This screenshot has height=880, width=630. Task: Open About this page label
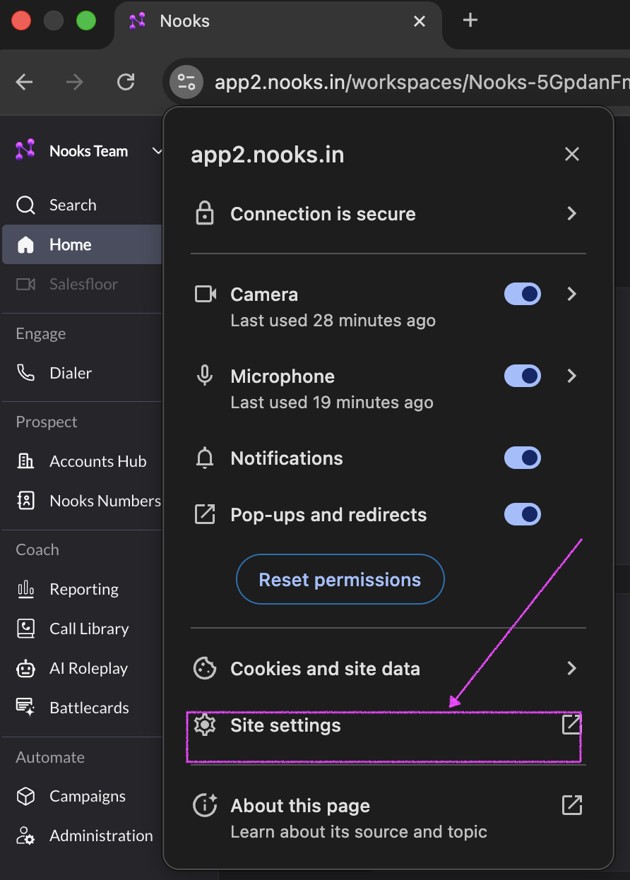(300, 806)
